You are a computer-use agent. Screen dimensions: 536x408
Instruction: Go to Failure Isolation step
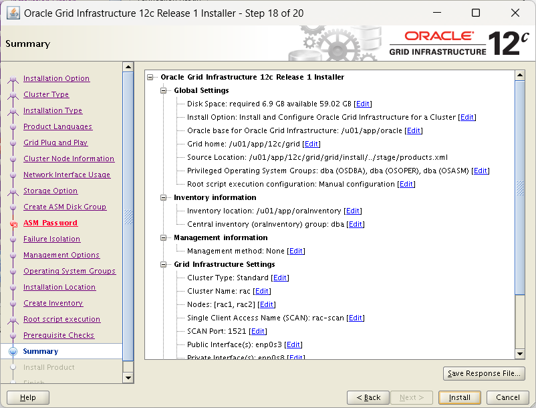pyautogui.click(x=51, y=239)
